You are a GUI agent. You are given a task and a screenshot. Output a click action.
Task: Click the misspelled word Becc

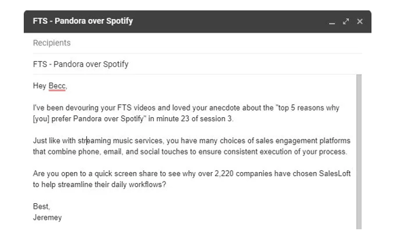[x=56, y=86]
